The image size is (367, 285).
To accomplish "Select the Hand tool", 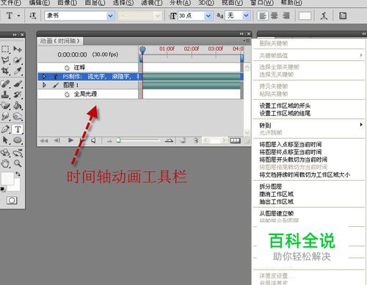I will coord(5,164).
